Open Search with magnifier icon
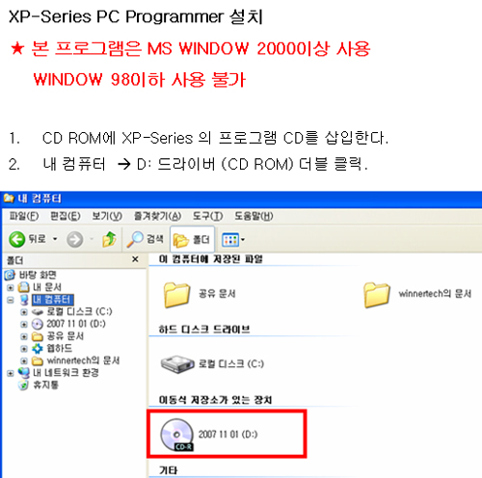This screenshot has height=478, width=482. 135,239
